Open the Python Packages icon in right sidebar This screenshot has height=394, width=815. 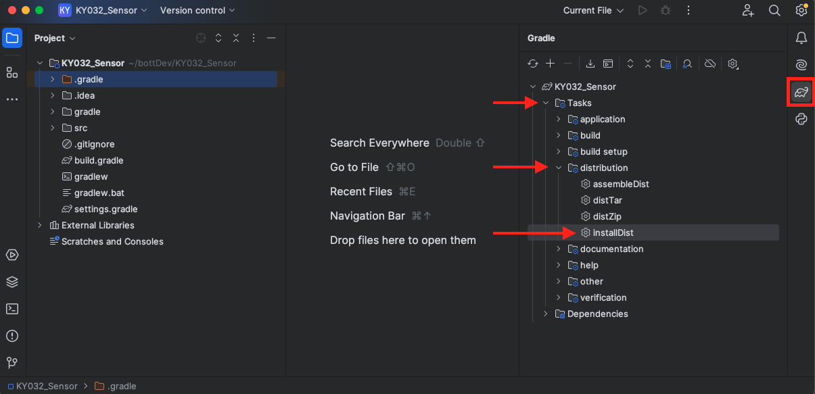pyautogui.click(x=801, y=119)
